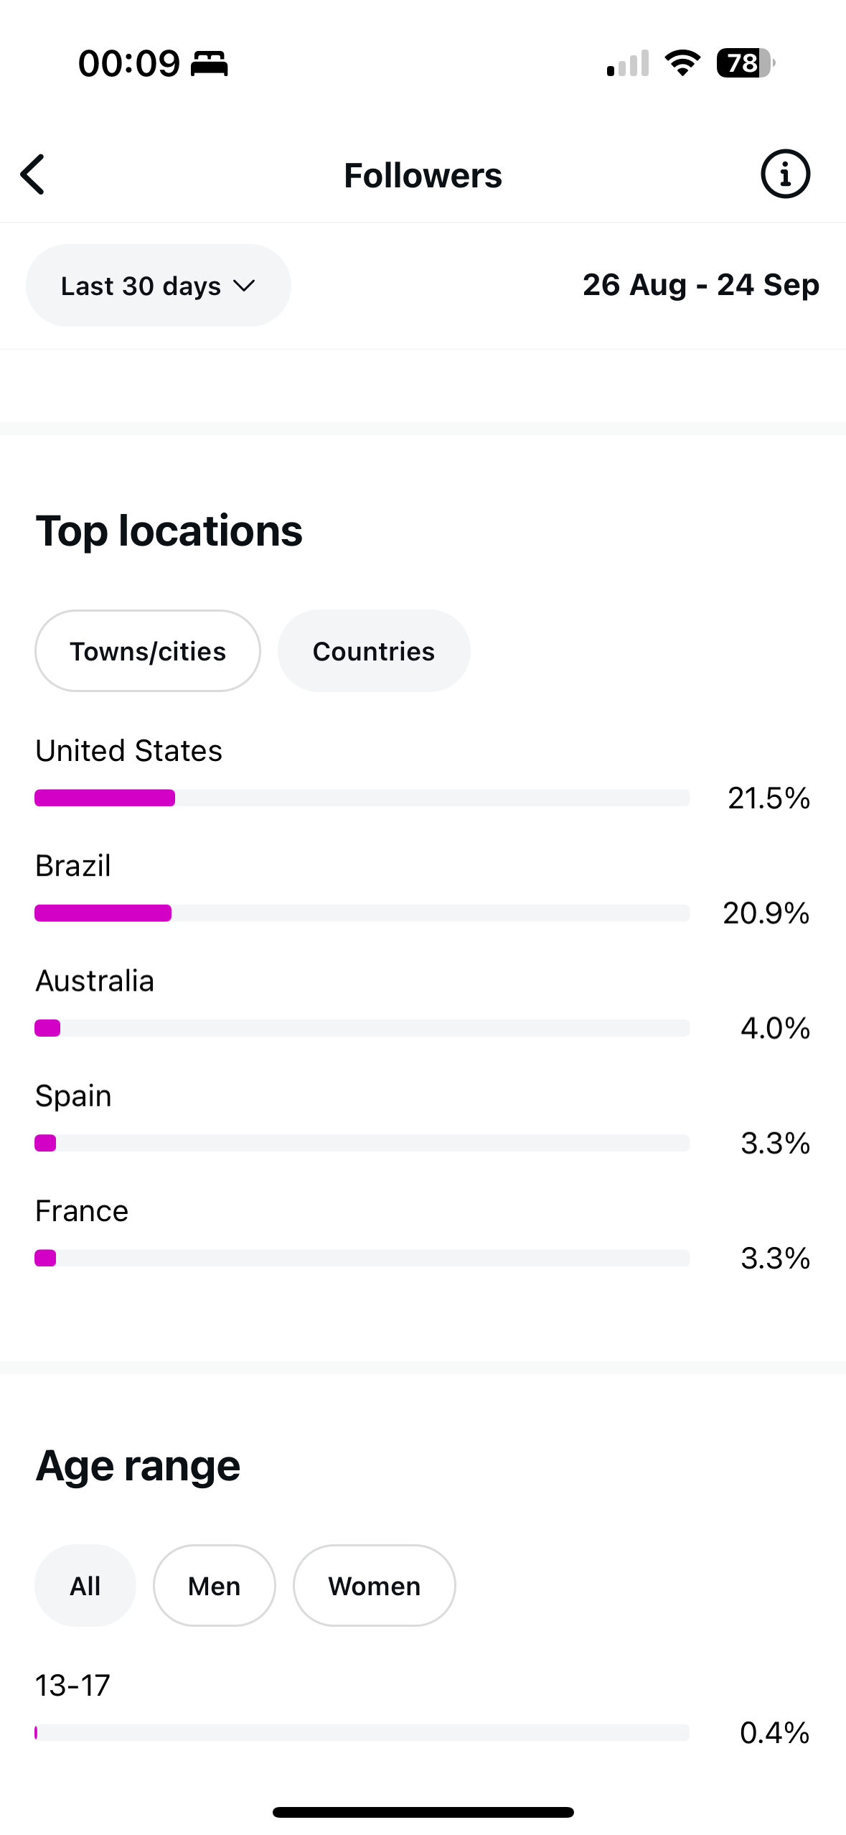Image resolution: width=846 pixels, height=1835 pixels.
Task: Tap the United States percentage bar
Action: (x=362, y=798)
